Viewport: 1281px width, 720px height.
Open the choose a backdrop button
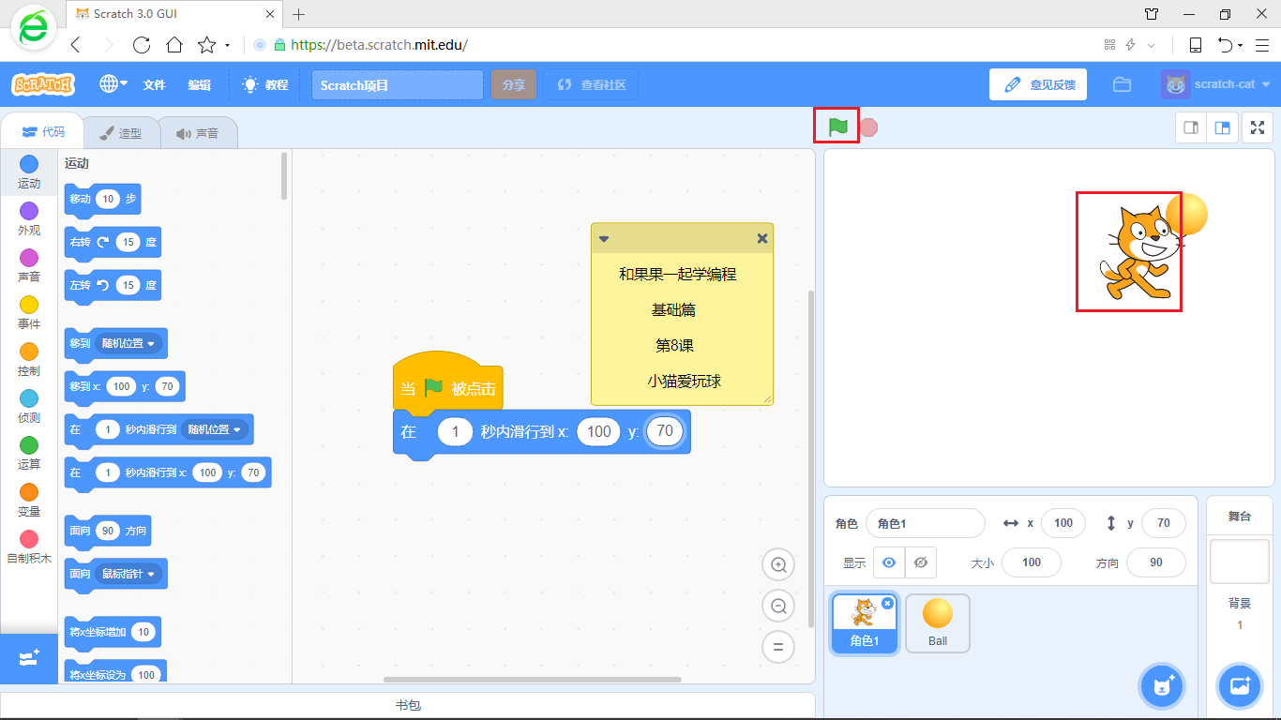1239,686
